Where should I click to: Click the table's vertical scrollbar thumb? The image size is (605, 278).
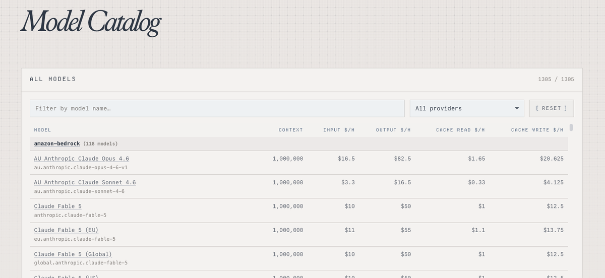pos(571,127)
